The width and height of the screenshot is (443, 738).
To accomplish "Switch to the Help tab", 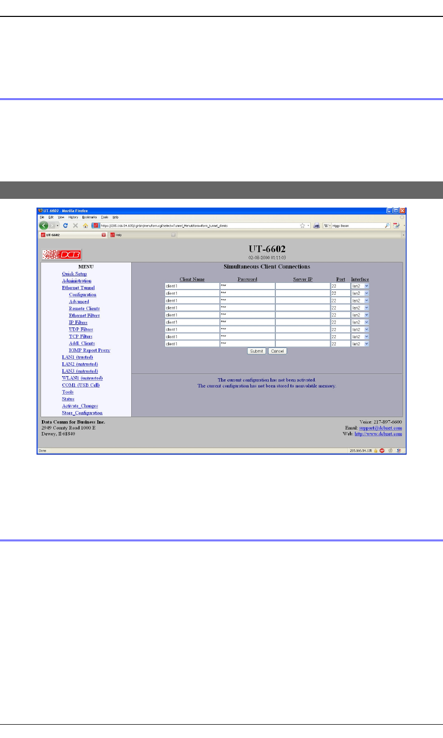I will [142, 235].
